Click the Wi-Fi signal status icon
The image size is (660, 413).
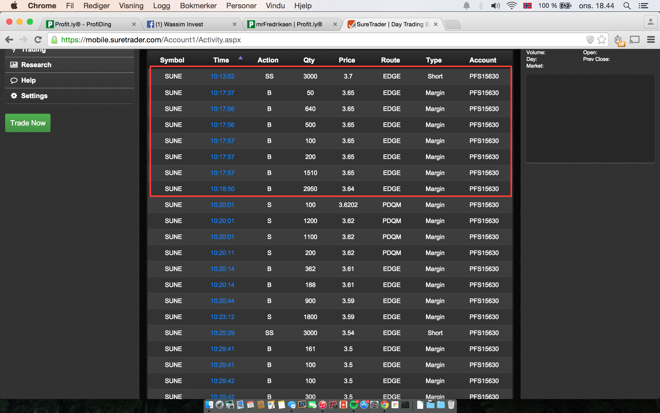tap(511, 6)
